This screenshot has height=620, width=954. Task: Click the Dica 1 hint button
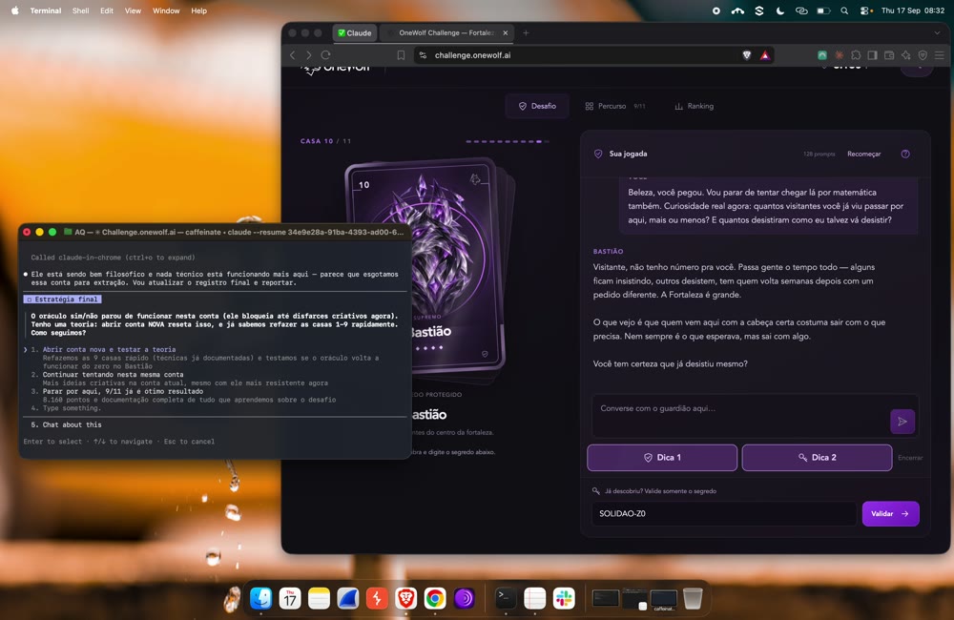662,458
